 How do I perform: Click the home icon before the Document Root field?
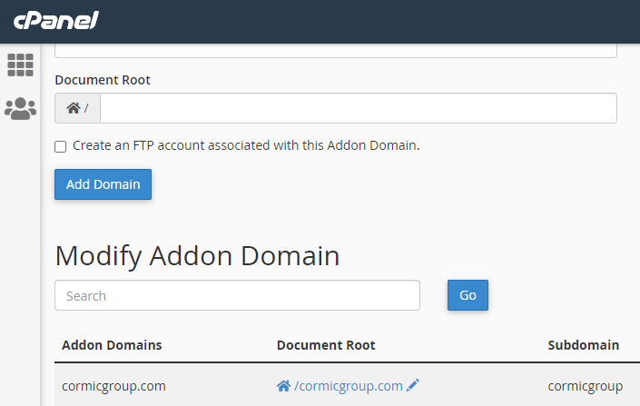click(74, 108)
